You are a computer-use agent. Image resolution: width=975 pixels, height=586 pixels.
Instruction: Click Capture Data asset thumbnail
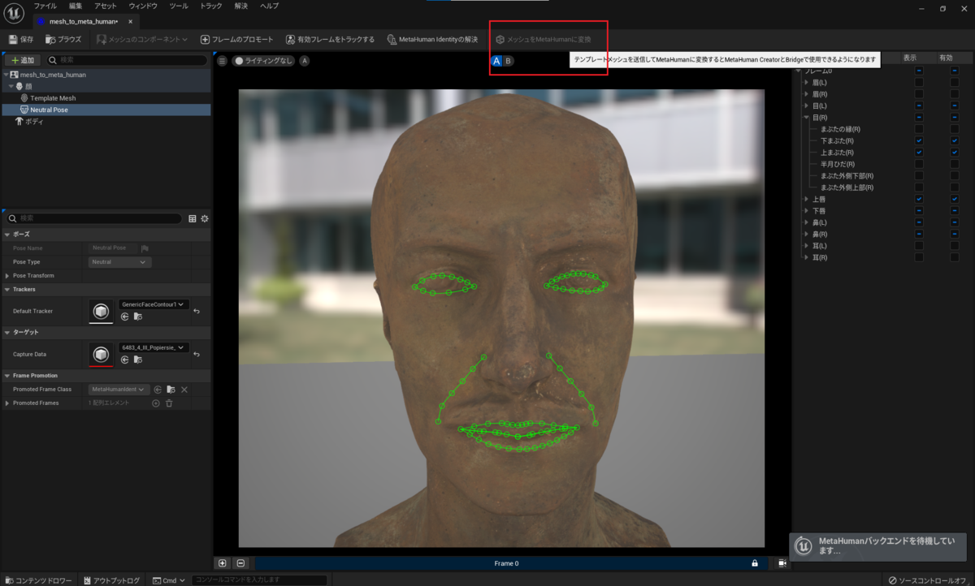101,354
